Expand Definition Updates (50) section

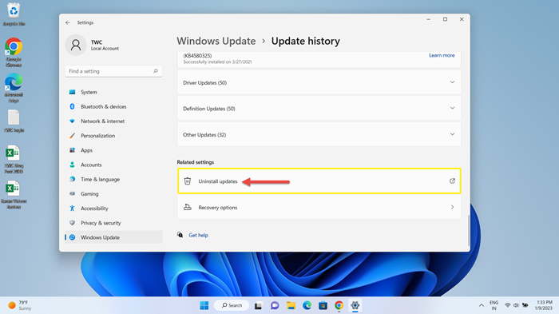pos(319,109)
